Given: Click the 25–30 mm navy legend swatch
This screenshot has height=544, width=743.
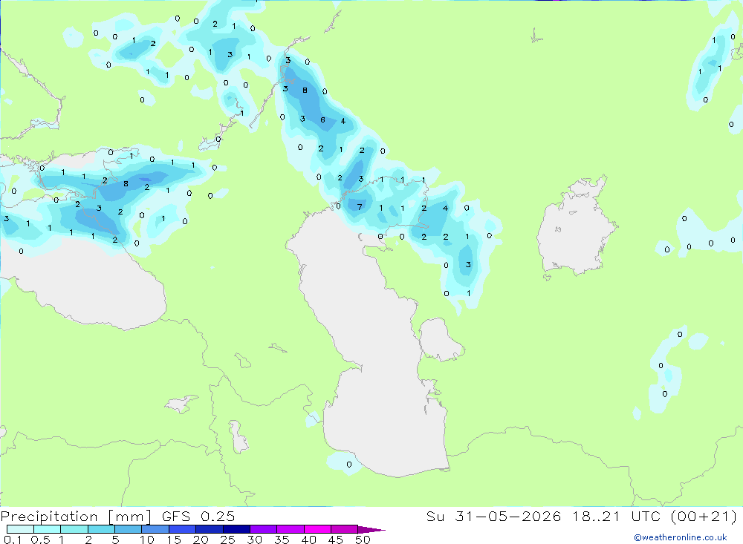Looking at the screenshot, I should (236, 529).
